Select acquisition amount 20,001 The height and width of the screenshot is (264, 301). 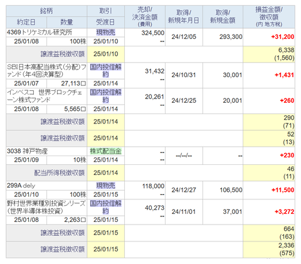[x=233, y=100]
